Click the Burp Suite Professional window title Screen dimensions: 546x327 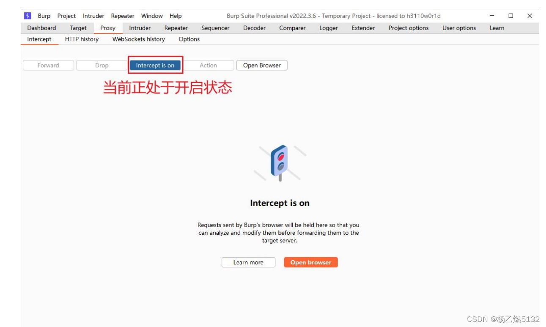coord(334,16)
